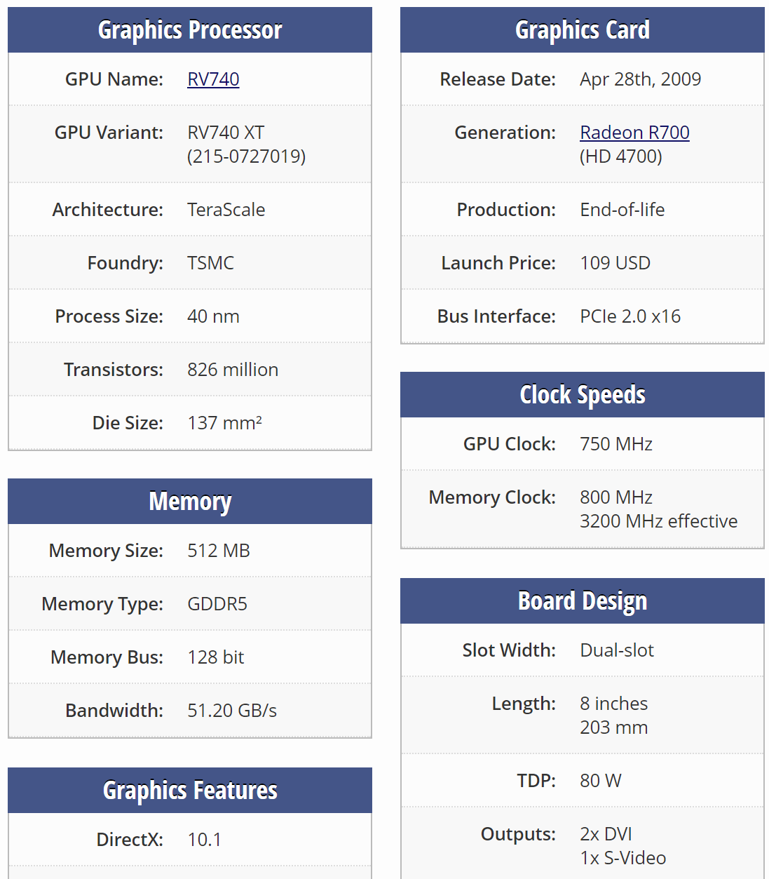Click the Bus Interface label
Screen dimensions: 769x879
tap(496, 316)
